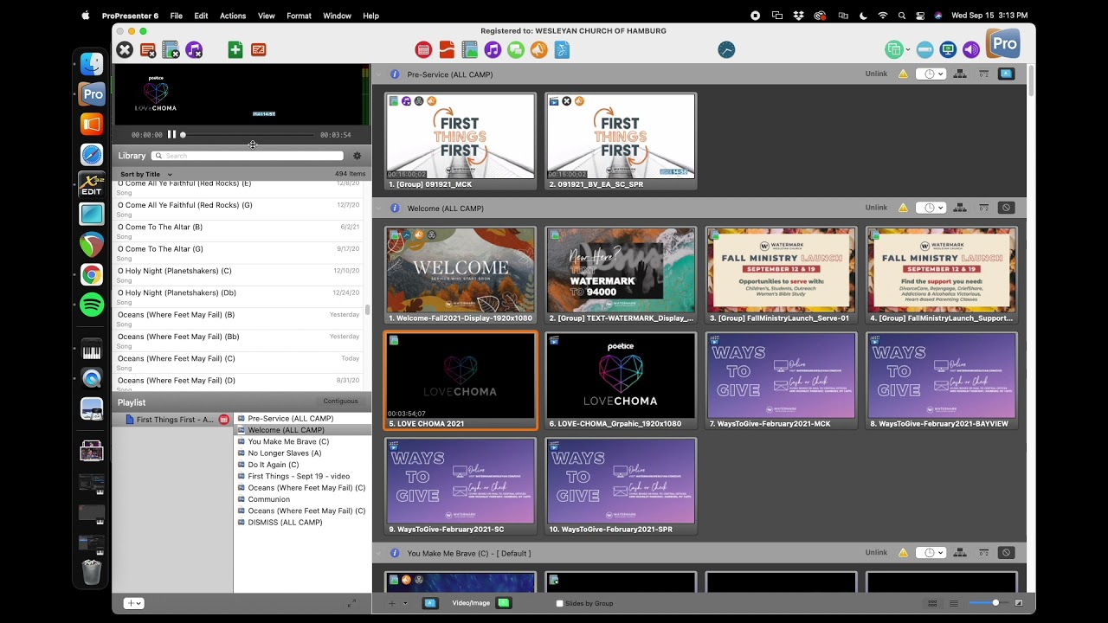Collapse You Make Me Brave section triangle
The image size is (1108, 623).
point(378,553)
